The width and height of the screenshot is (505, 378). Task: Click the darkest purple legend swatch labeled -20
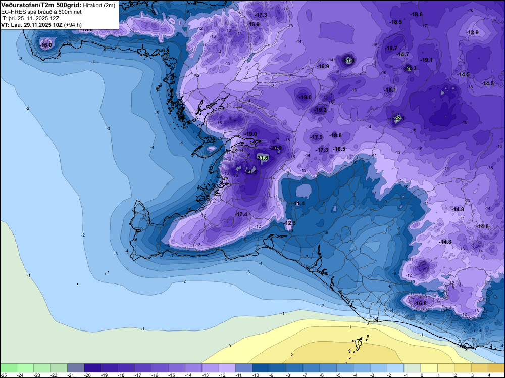tap(92, 368)
